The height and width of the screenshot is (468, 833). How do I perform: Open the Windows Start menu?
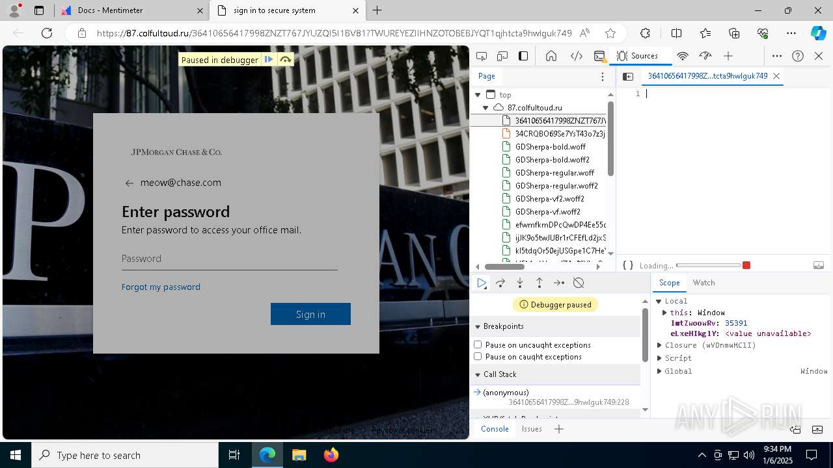pyautogui.click(x=16, y=455)
